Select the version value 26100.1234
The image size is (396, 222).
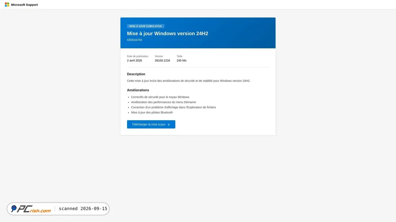[162, 61]
